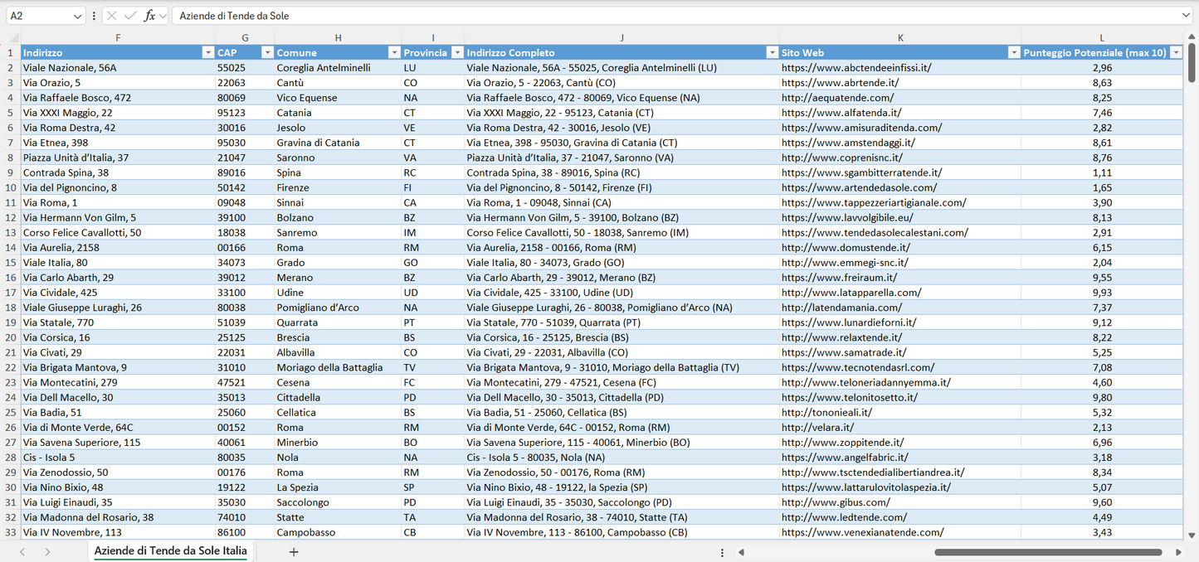Add a new sheet with plus icon
The height and width of the screenshot is (562, 1199).
coord(294,551)
